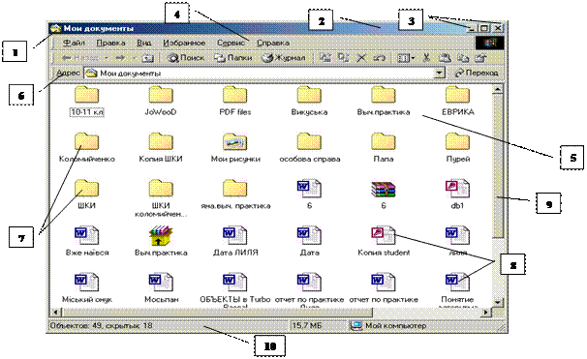The image size is (587, 359).
Task: Select the Выч.практика archive box icon
Action: coord(161,241)
